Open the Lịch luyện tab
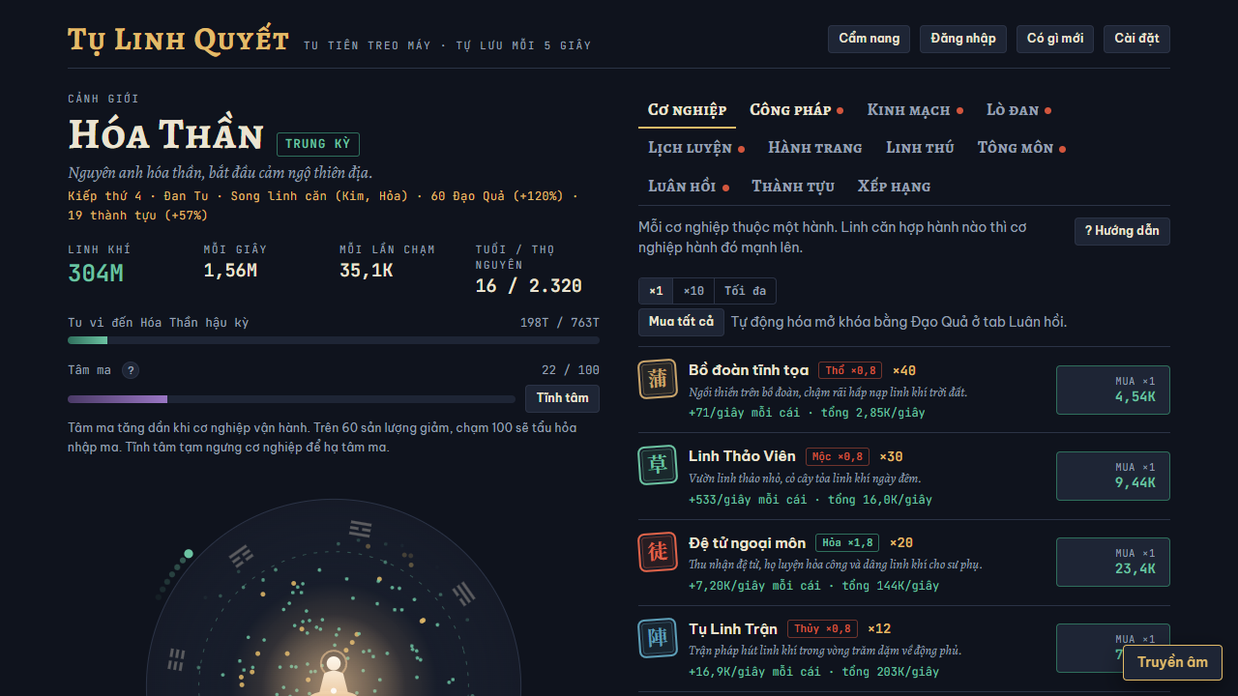The image size is (1238, 696). click(x=695, y=148)
